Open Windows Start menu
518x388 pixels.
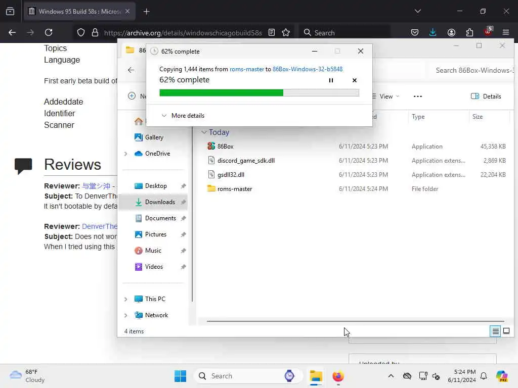181,376
